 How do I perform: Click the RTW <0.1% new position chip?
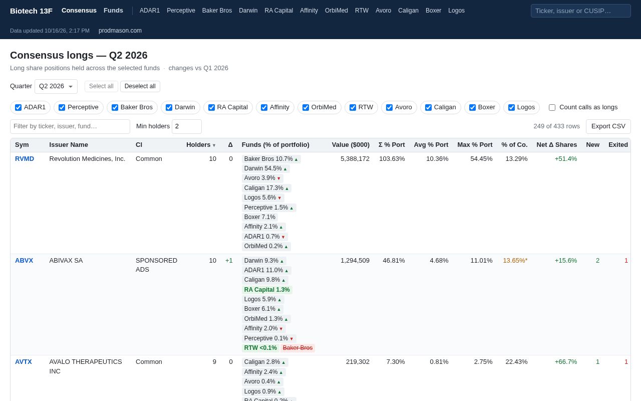click(260, 348)
